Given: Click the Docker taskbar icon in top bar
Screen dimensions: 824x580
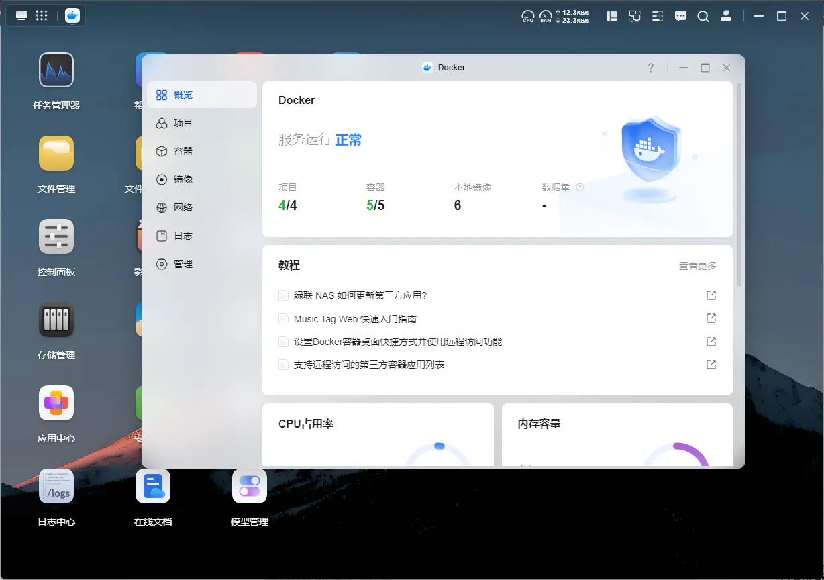Looking at the screenshot, I should (72, 16).
